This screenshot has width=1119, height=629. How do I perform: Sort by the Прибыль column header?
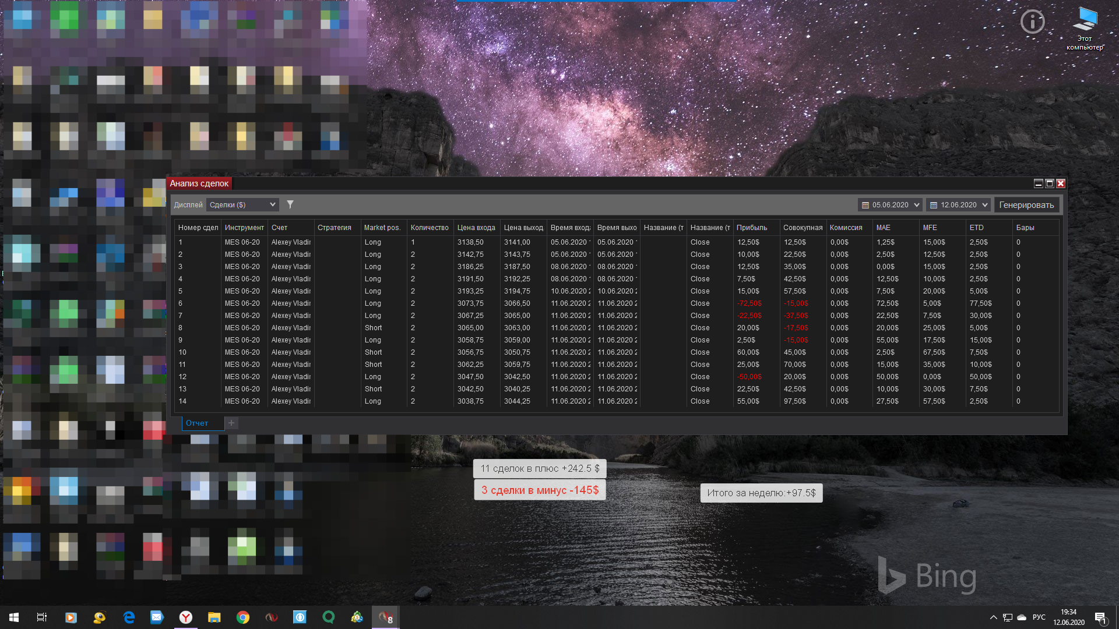pos(751,228)
